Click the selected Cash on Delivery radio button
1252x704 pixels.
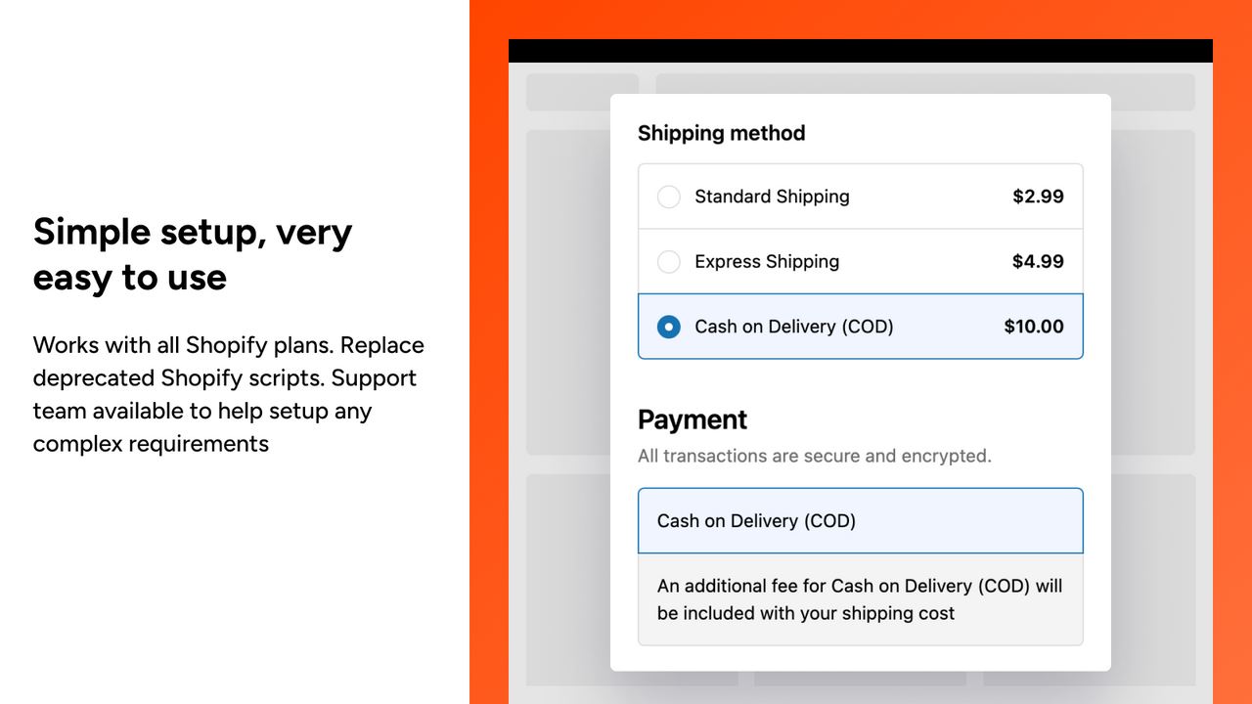point(669,327)
